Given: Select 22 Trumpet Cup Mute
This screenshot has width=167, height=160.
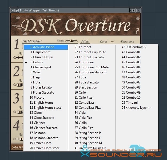Looking at the screenshot, I should coord(92,52).
